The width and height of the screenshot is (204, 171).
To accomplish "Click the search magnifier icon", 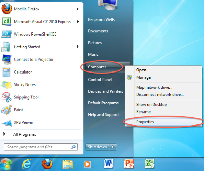I will (73, 147).
